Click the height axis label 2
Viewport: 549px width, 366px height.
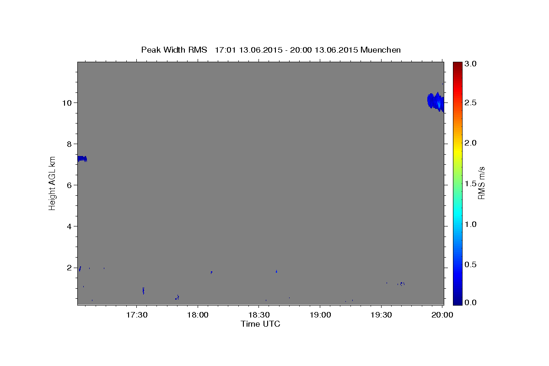(x=70, y=268)
